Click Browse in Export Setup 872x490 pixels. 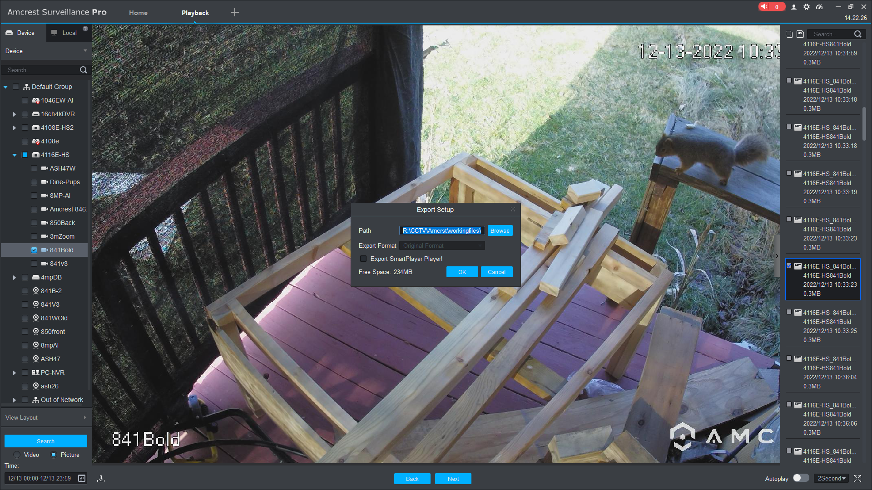pyautogui.click(x=500, y=230)
